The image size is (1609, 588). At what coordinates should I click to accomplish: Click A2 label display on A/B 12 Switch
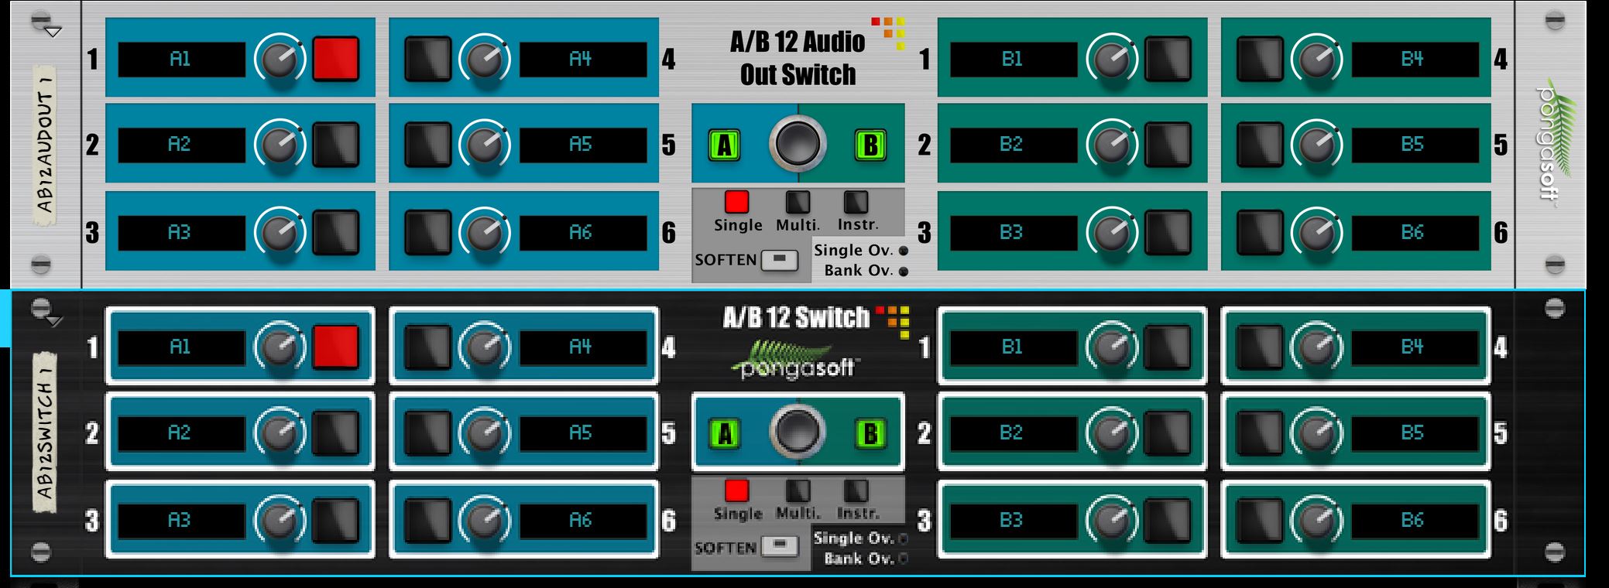click(x=181, y=433)
